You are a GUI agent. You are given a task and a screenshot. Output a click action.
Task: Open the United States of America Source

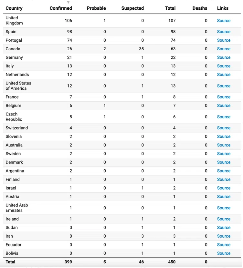click(224, 86)
